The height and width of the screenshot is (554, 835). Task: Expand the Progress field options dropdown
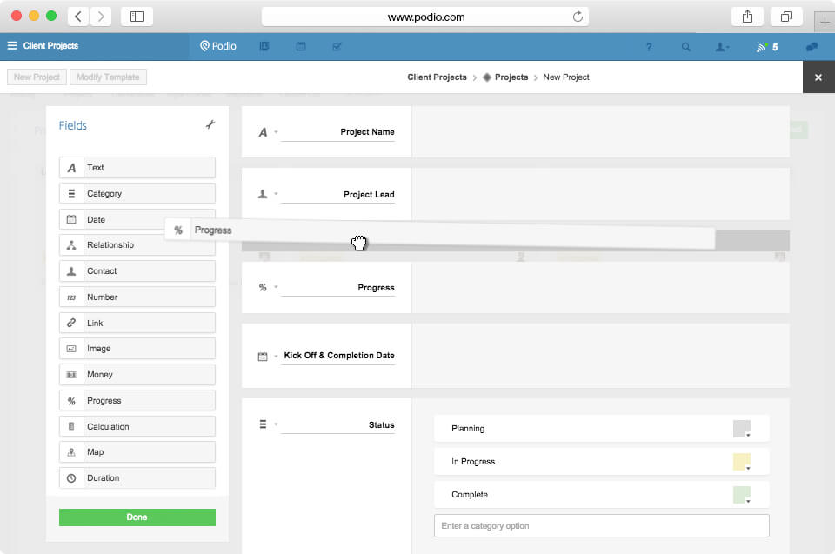point(274,286)
